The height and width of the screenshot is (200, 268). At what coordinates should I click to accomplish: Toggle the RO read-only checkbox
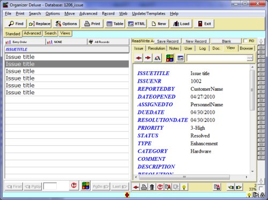[245, 41]
